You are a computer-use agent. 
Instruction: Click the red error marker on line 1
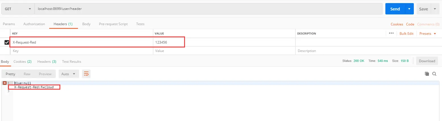[5, 83]
